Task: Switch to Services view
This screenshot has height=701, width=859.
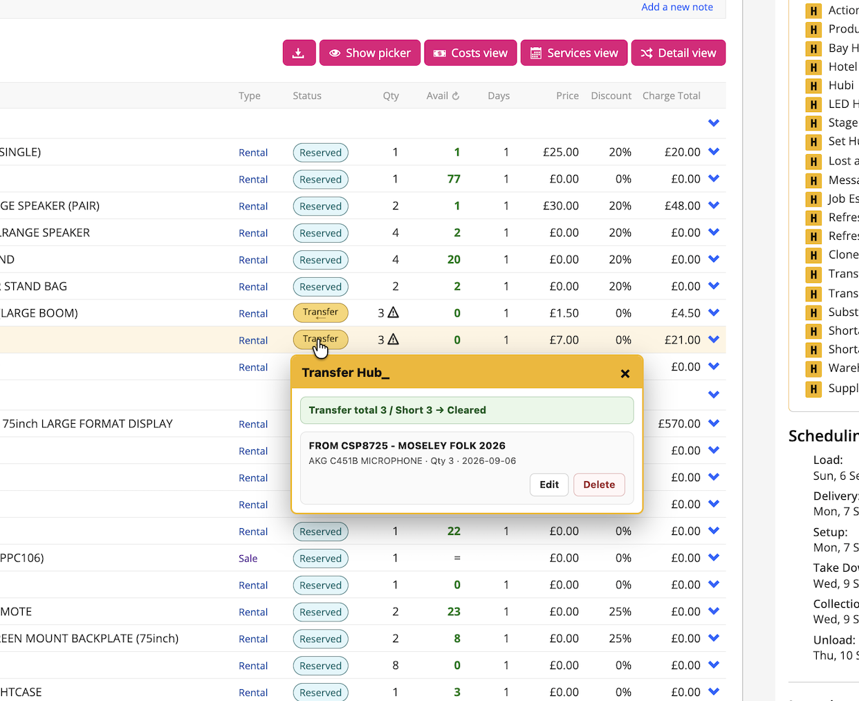Action: (574, 53)
